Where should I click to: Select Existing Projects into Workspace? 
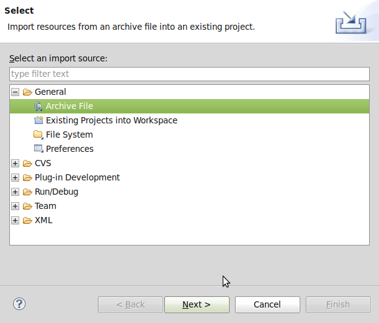pos(112,120)
